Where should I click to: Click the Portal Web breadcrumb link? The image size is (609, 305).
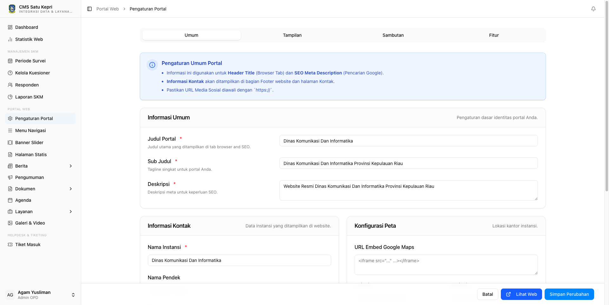coord(108,9)
